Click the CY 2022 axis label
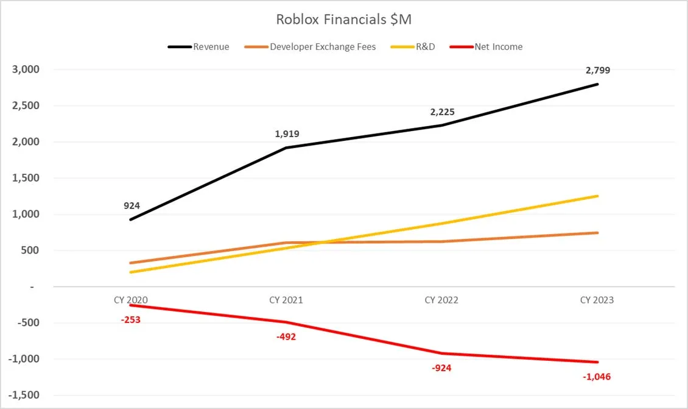Image resolution: width=688 pixels, height=409 pixels. click(442, 300)
